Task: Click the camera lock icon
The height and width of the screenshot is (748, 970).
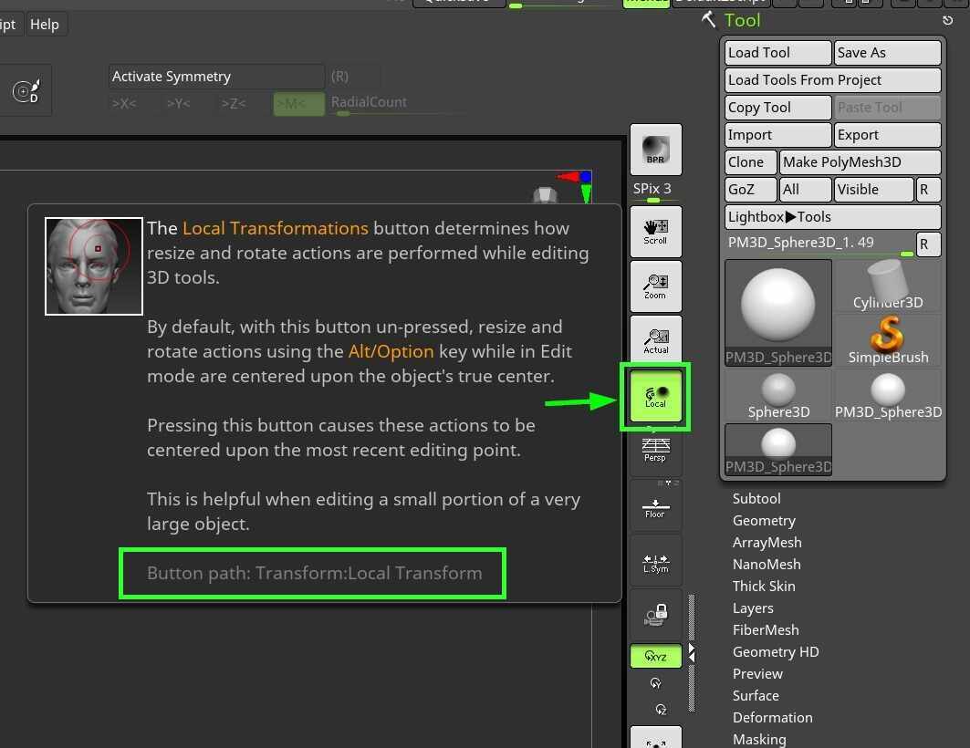Action: click(x=655, y=614)
